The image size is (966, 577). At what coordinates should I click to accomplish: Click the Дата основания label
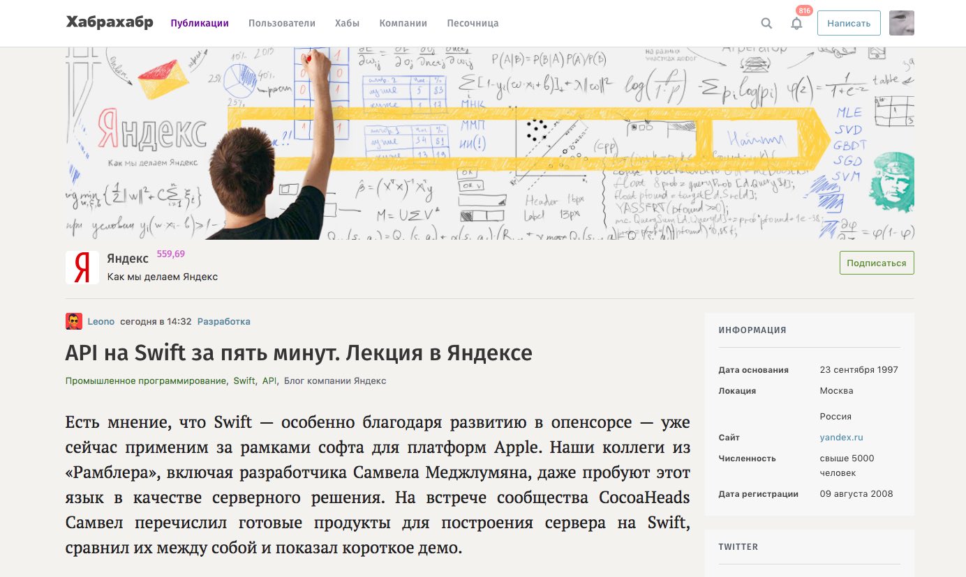pyautogui.click(x=754, y=370)
